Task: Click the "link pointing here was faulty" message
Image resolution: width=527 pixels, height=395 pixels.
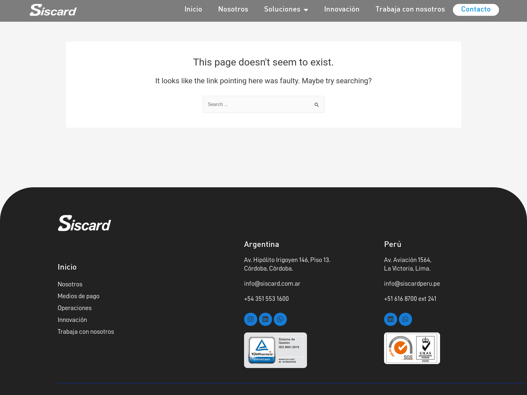Action: pyautogui.click(x=263, y=81)
